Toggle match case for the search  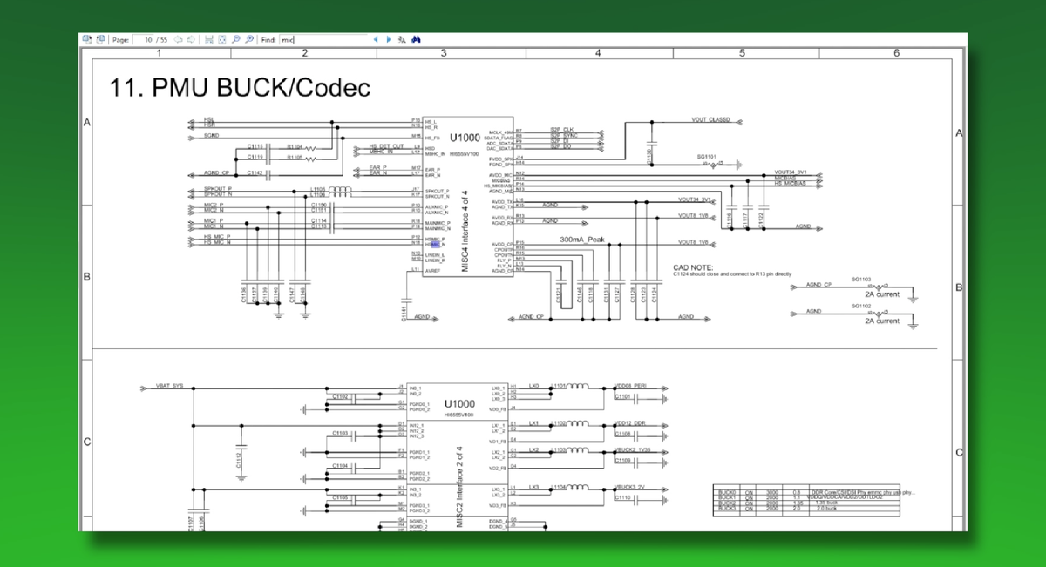tap(402, 39)
